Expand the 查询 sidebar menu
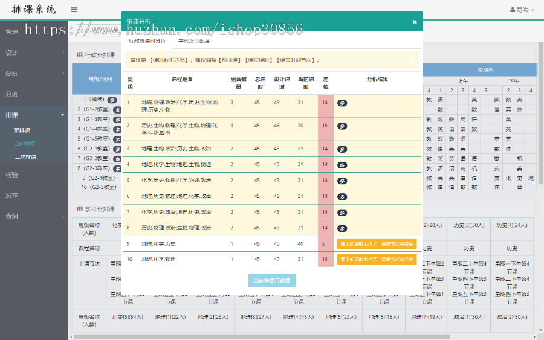 point(34,216)
